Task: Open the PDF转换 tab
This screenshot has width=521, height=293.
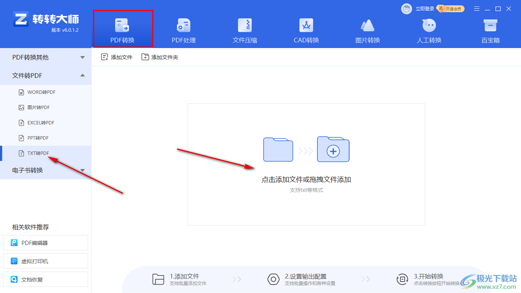Action: 122,29
